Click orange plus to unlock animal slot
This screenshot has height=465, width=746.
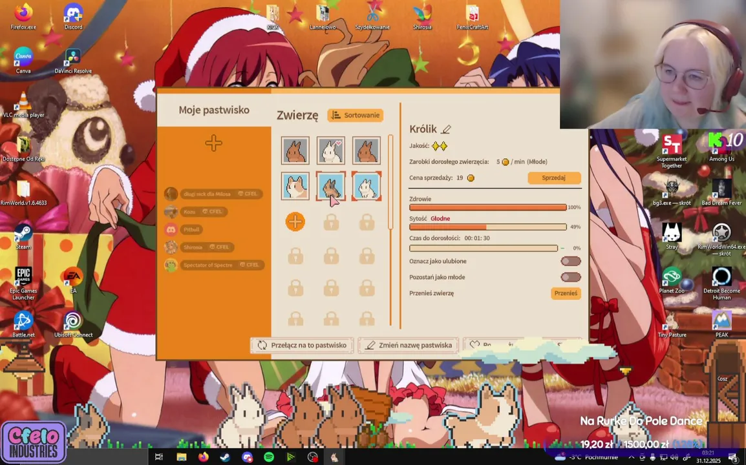pos(295,222)
